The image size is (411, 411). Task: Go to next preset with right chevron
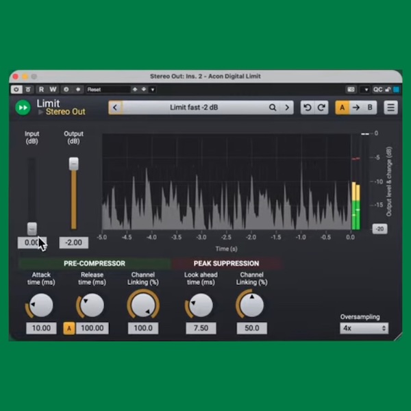point(287,108)
